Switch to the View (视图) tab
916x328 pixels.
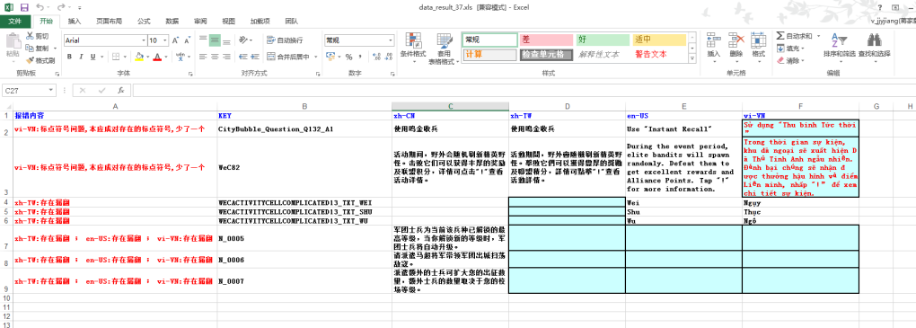[x=228, y=21]
